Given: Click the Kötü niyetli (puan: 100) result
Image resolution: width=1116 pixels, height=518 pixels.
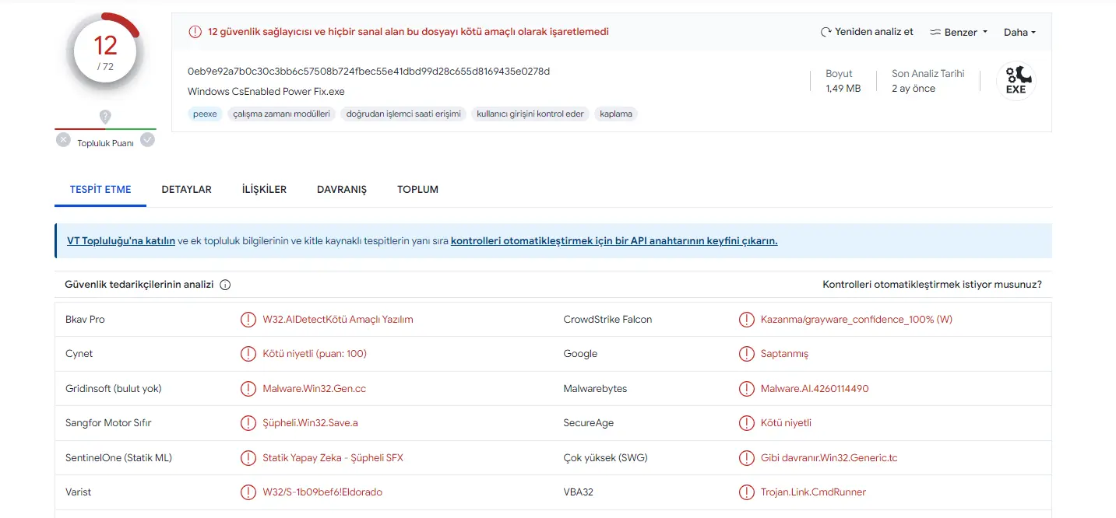Looking at the screenshot, I should pyautogui.click(x=315, y=354).
